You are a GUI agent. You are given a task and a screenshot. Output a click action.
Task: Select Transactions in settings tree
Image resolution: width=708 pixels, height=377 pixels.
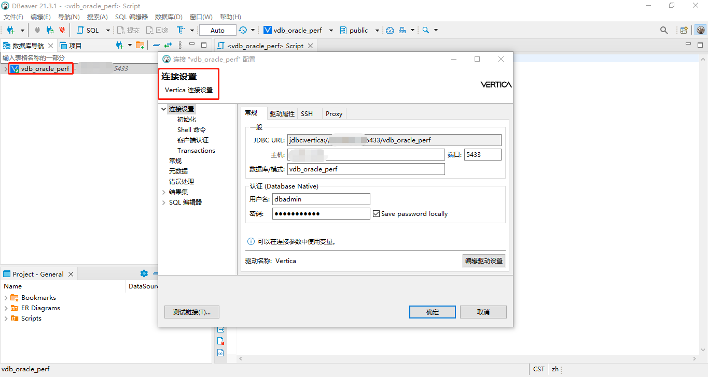(x=196, y=150)
